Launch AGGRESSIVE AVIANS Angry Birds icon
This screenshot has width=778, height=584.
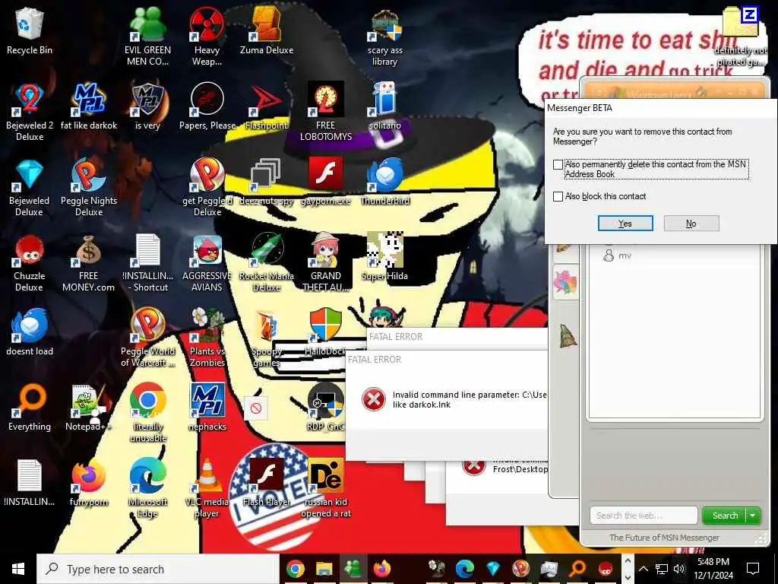coord(207,264)
